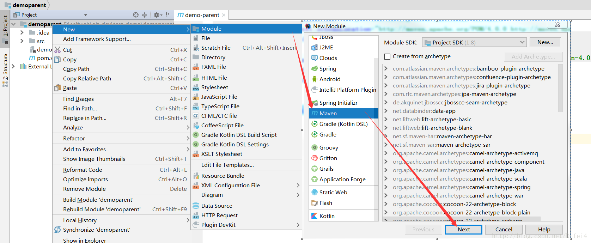The width and height of the screenshot is (591, 243).
Task: Close the demo-parent editor tab
Action: [223, 15]
